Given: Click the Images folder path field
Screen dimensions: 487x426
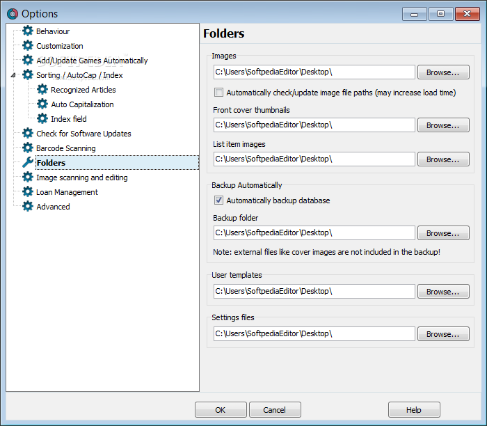Looking at the screenshot, I should click(x=314, y=72).
